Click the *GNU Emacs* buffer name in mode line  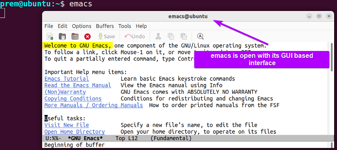coord(85,138)
